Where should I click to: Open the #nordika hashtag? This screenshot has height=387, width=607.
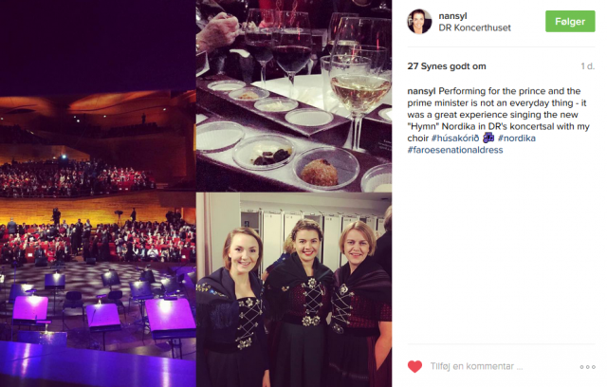point(516,138)
